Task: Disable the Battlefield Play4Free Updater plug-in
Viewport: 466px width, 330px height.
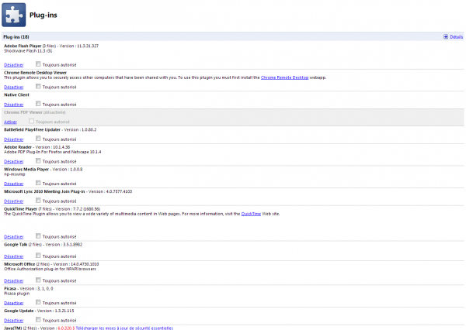Action: tap(14, 139)
